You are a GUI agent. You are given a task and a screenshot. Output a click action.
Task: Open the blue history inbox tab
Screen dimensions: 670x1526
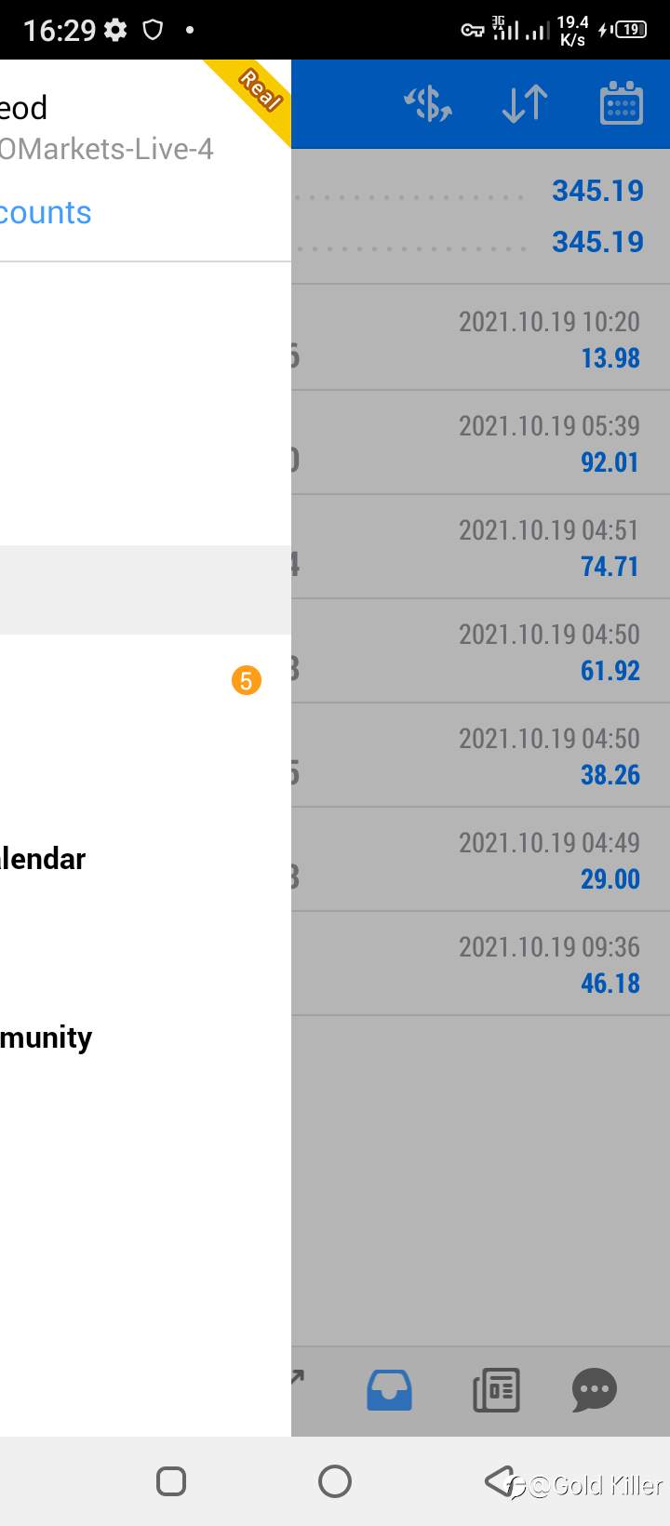click(389, 1390)
